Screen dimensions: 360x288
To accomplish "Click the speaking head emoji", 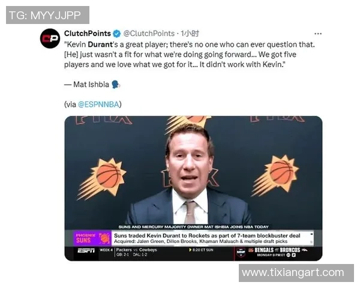I will [x=116, y=85].
